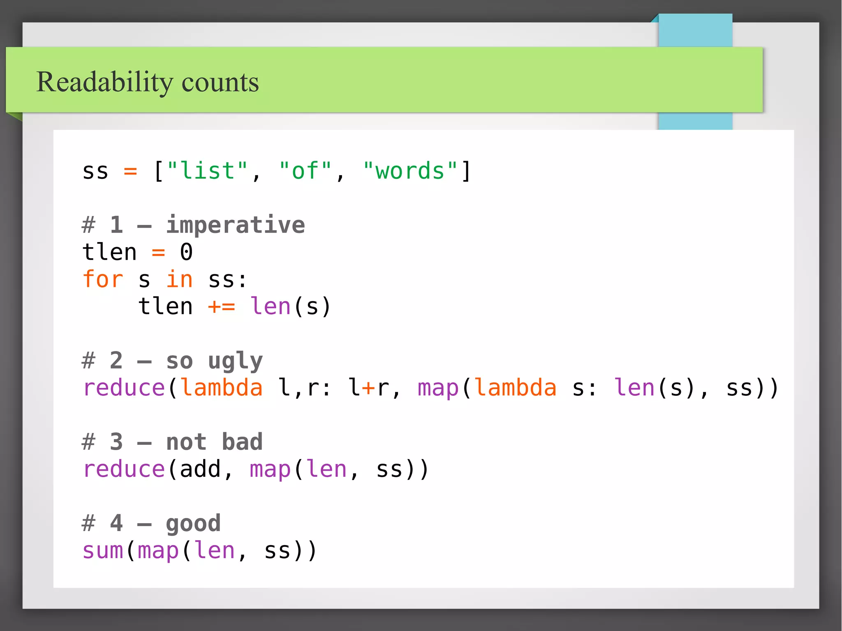842x631 pixels.
Task: Click the line "reduce(add, map(len, ss))"
Action: [256, 469]
